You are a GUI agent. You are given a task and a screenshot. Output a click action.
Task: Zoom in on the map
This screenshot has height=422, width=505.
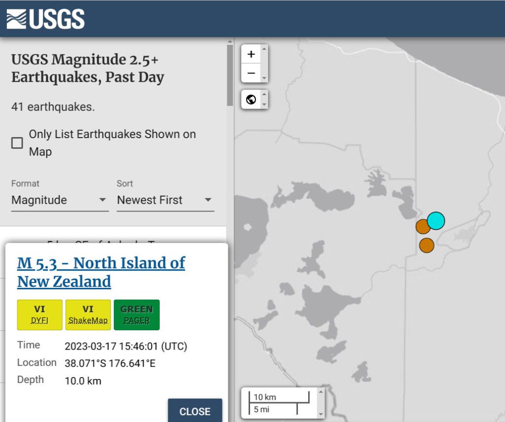251,54
